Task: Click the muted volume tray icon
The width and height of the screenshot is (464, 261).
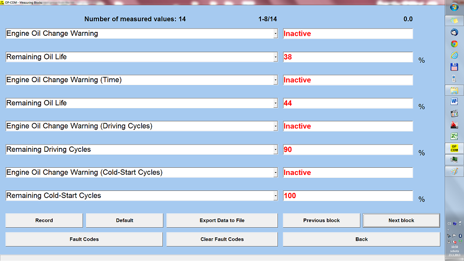Action: point(454,241)
